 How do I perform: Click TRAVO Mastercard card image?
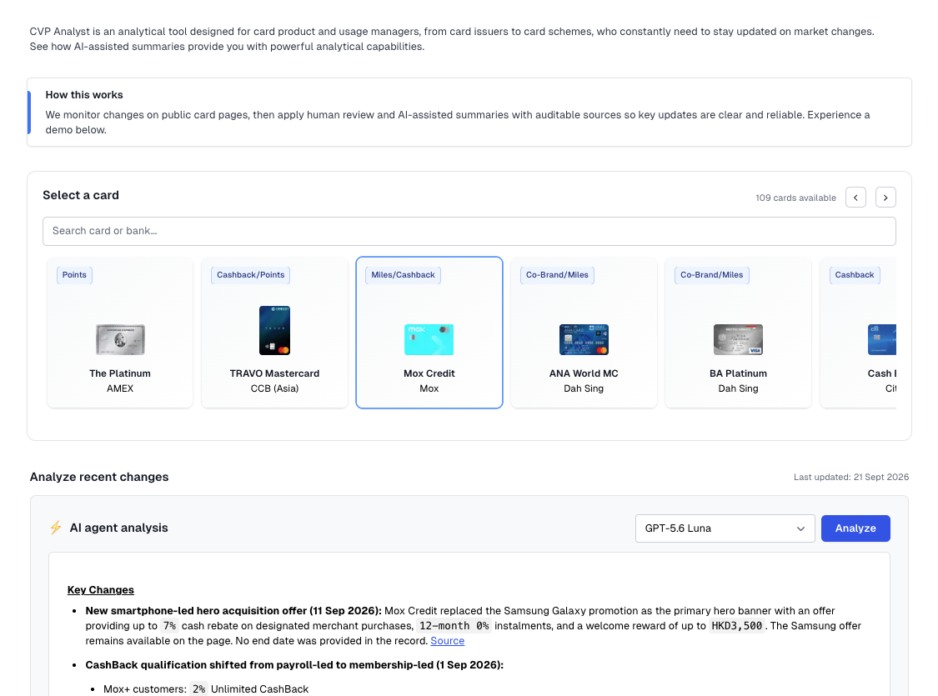pos(274,330)
